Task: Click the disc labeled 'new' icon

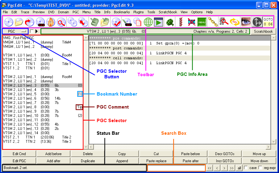Action: (40, 22)
